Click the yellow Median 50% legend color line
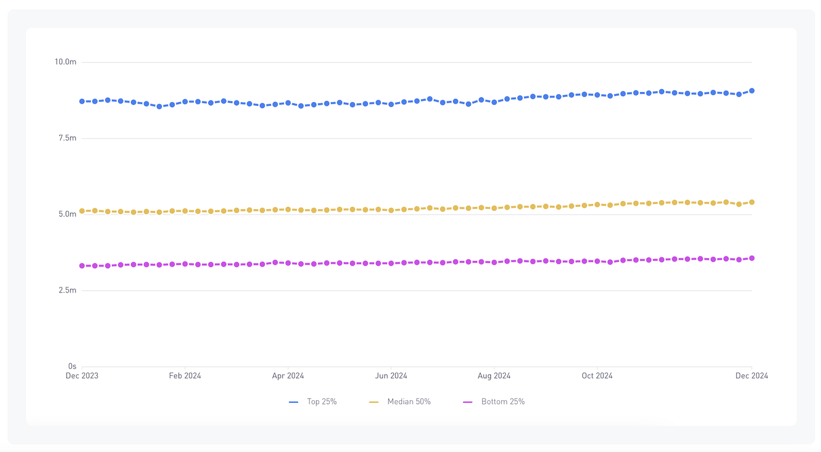The width and height of the screenshot is (821, 452). pyautogui.click(x=373, y=402)
